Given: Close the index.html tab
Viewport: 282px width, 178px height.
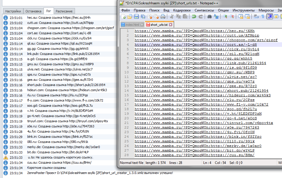Looking at the screenshot, I should click(x=142, y=24).
